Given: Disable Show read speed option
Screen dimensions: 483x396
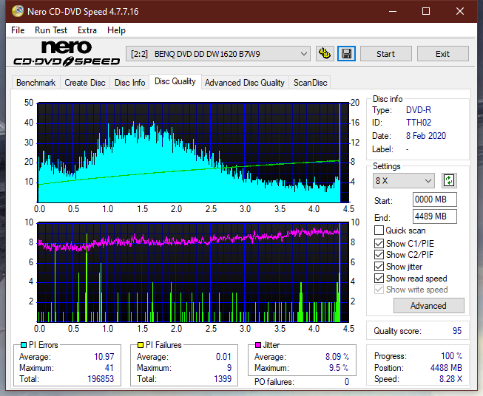Looking at the screenshot, I should [379, 278].
